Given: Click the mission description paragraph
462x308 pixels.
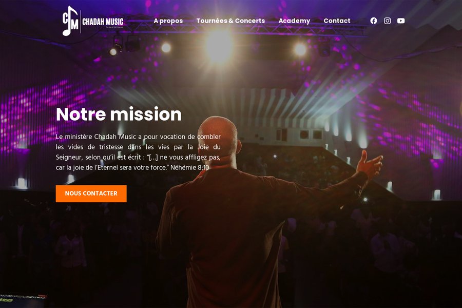Looking at the screenshot, I should [x=138, y=152].
